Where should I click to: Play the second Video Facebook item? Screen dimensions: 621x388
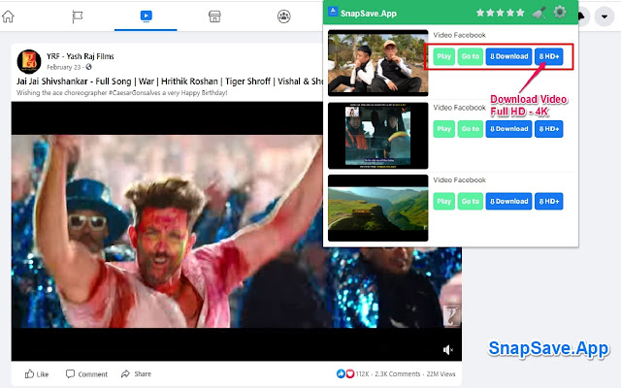tap(444, 129)
